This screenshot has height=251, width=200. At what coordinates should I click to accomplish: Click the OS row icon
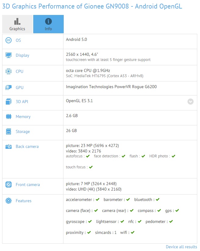pos(9,40)
